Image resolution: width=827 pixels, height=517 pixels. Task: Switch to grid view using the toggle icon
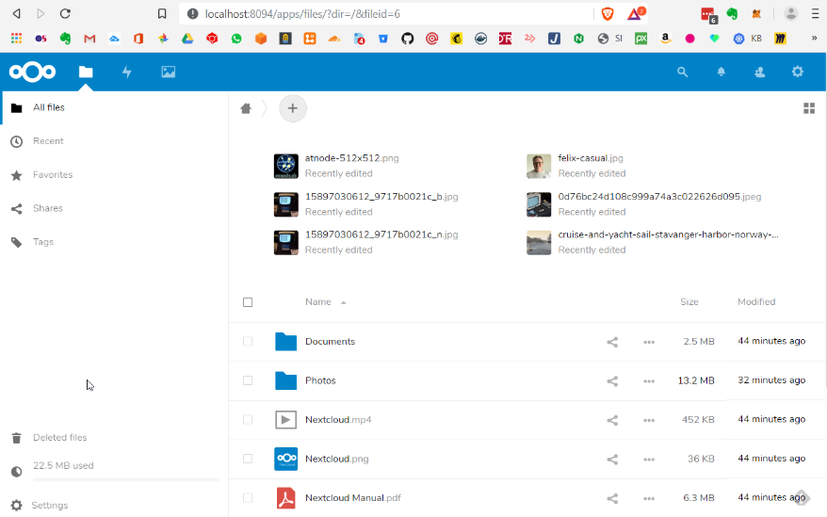[x=808, y=108]
